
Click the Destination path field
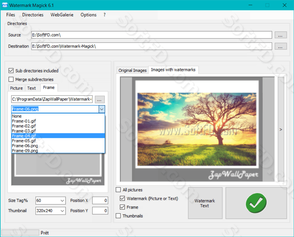151,46
